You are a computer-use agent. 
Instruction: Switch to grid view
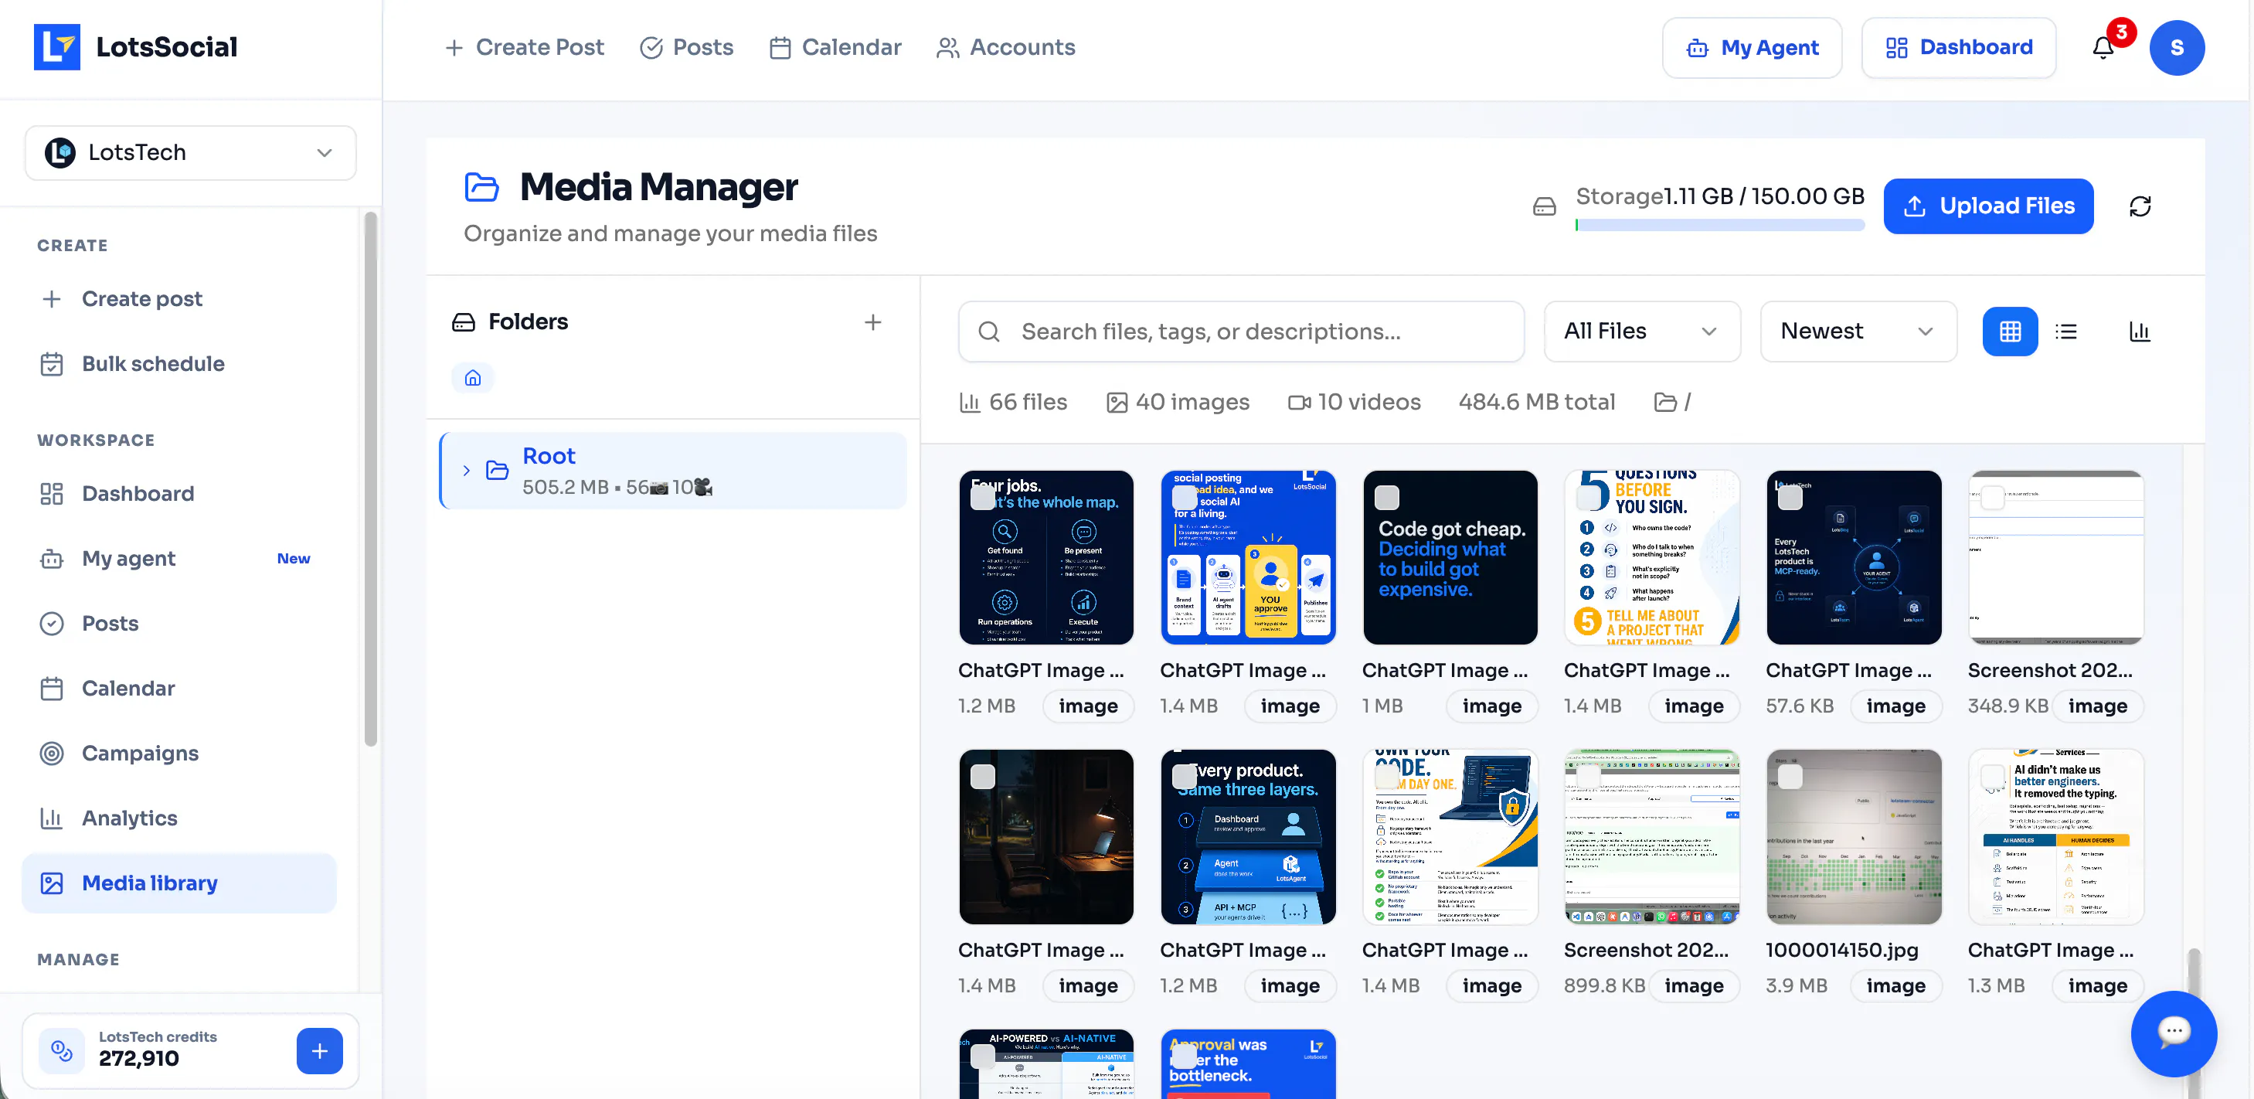coord(2010,332)
